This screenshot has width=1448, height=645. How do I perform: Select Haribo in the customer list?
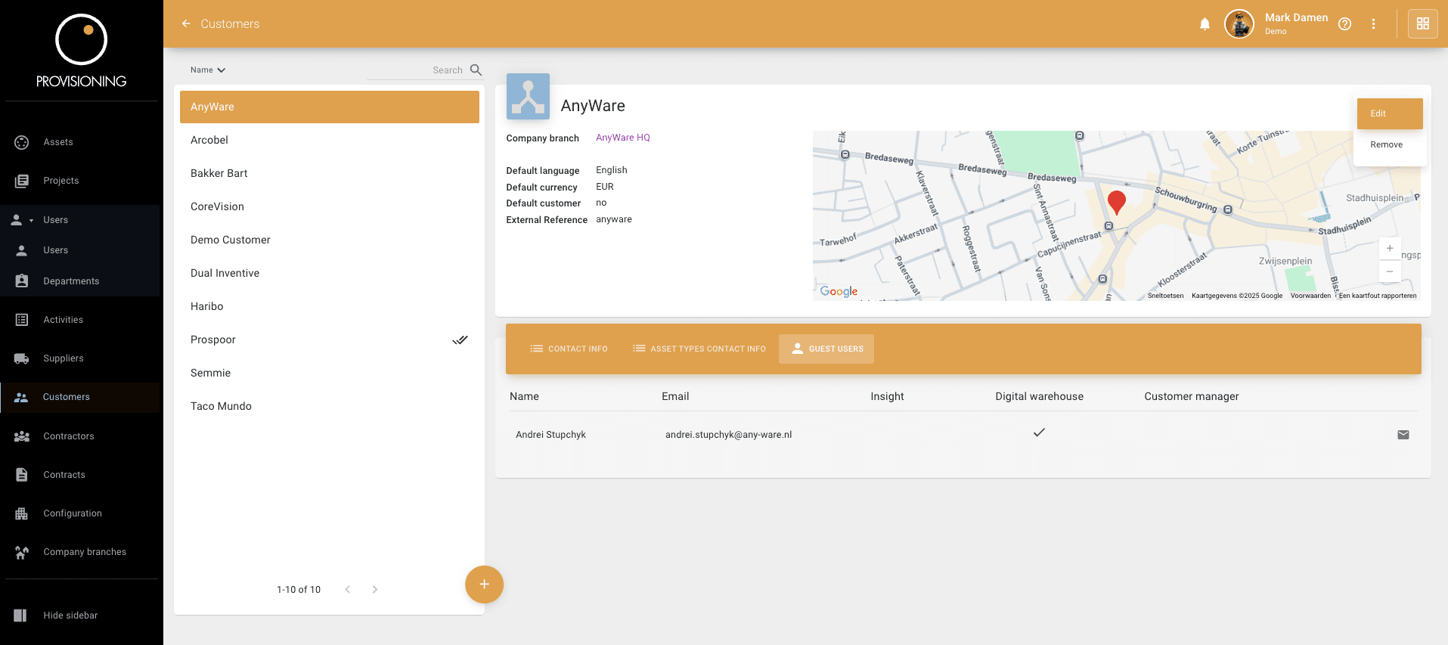pyautogui.click(x=330, y=306)
